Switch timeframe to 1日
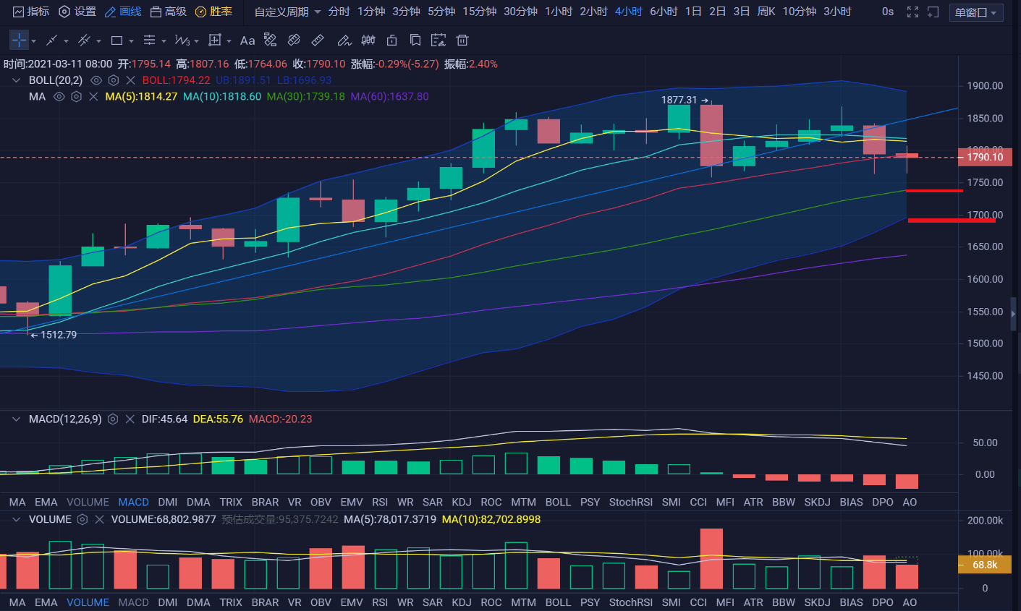Image resolution: width=1021 pixels, height=611 pixels. [x=693, y=12]
